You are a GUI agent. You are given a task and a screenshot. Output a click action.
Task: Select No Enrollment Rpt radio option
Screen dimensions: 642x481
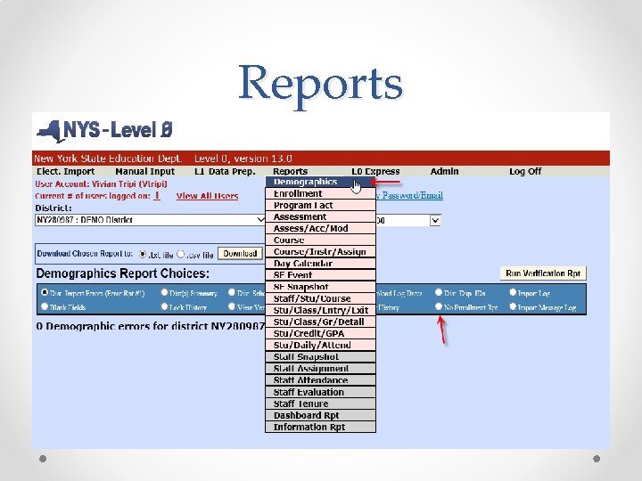coord(439,306)
